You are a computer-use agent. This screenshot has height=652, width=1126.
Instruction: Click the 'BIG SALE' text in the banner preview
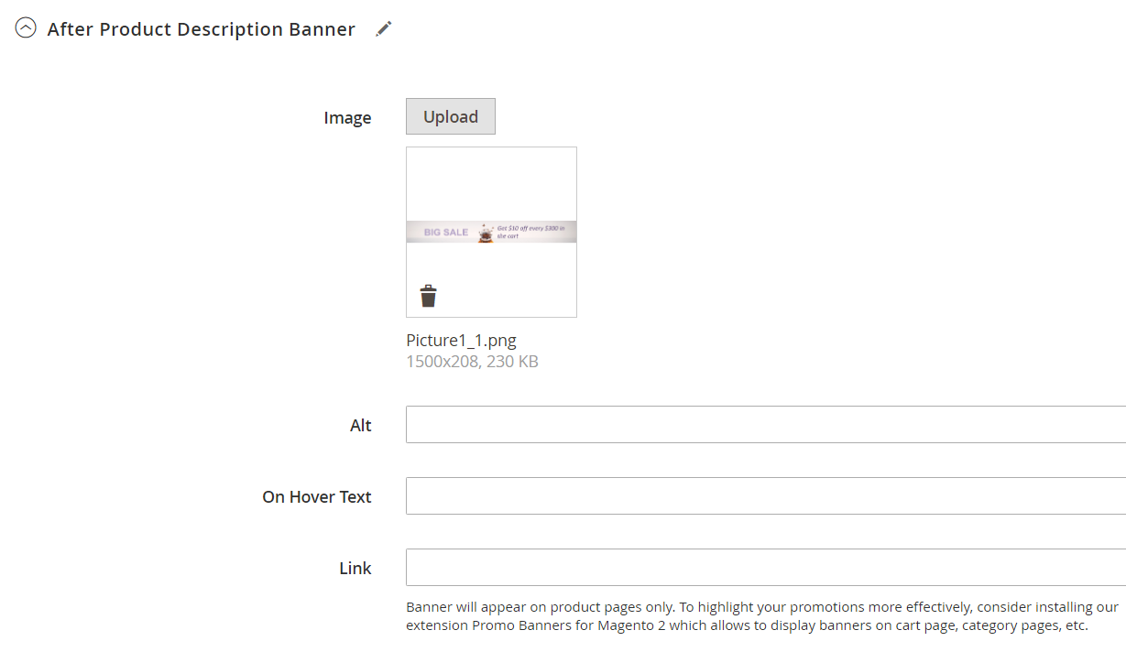click(446, 233)
